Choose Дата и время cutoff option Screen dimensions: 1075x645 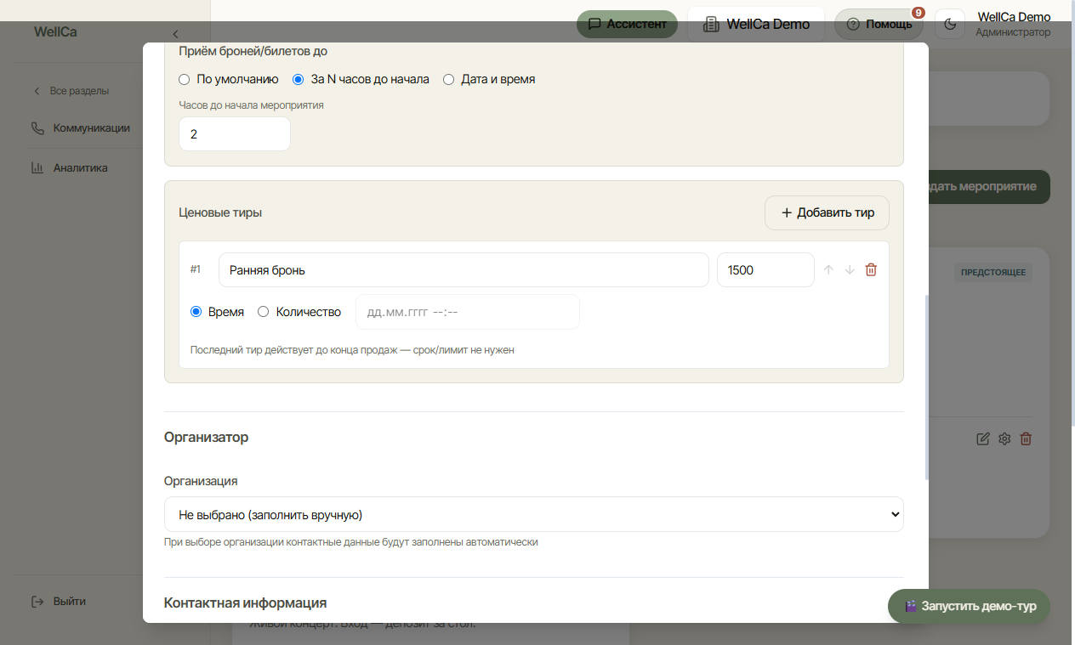tap(449, 79)
